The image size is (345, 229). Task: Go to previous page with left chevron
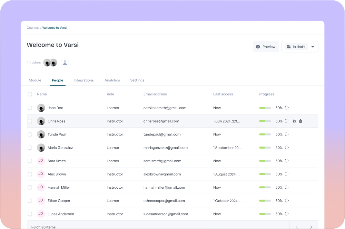click(x=297, y=227)
